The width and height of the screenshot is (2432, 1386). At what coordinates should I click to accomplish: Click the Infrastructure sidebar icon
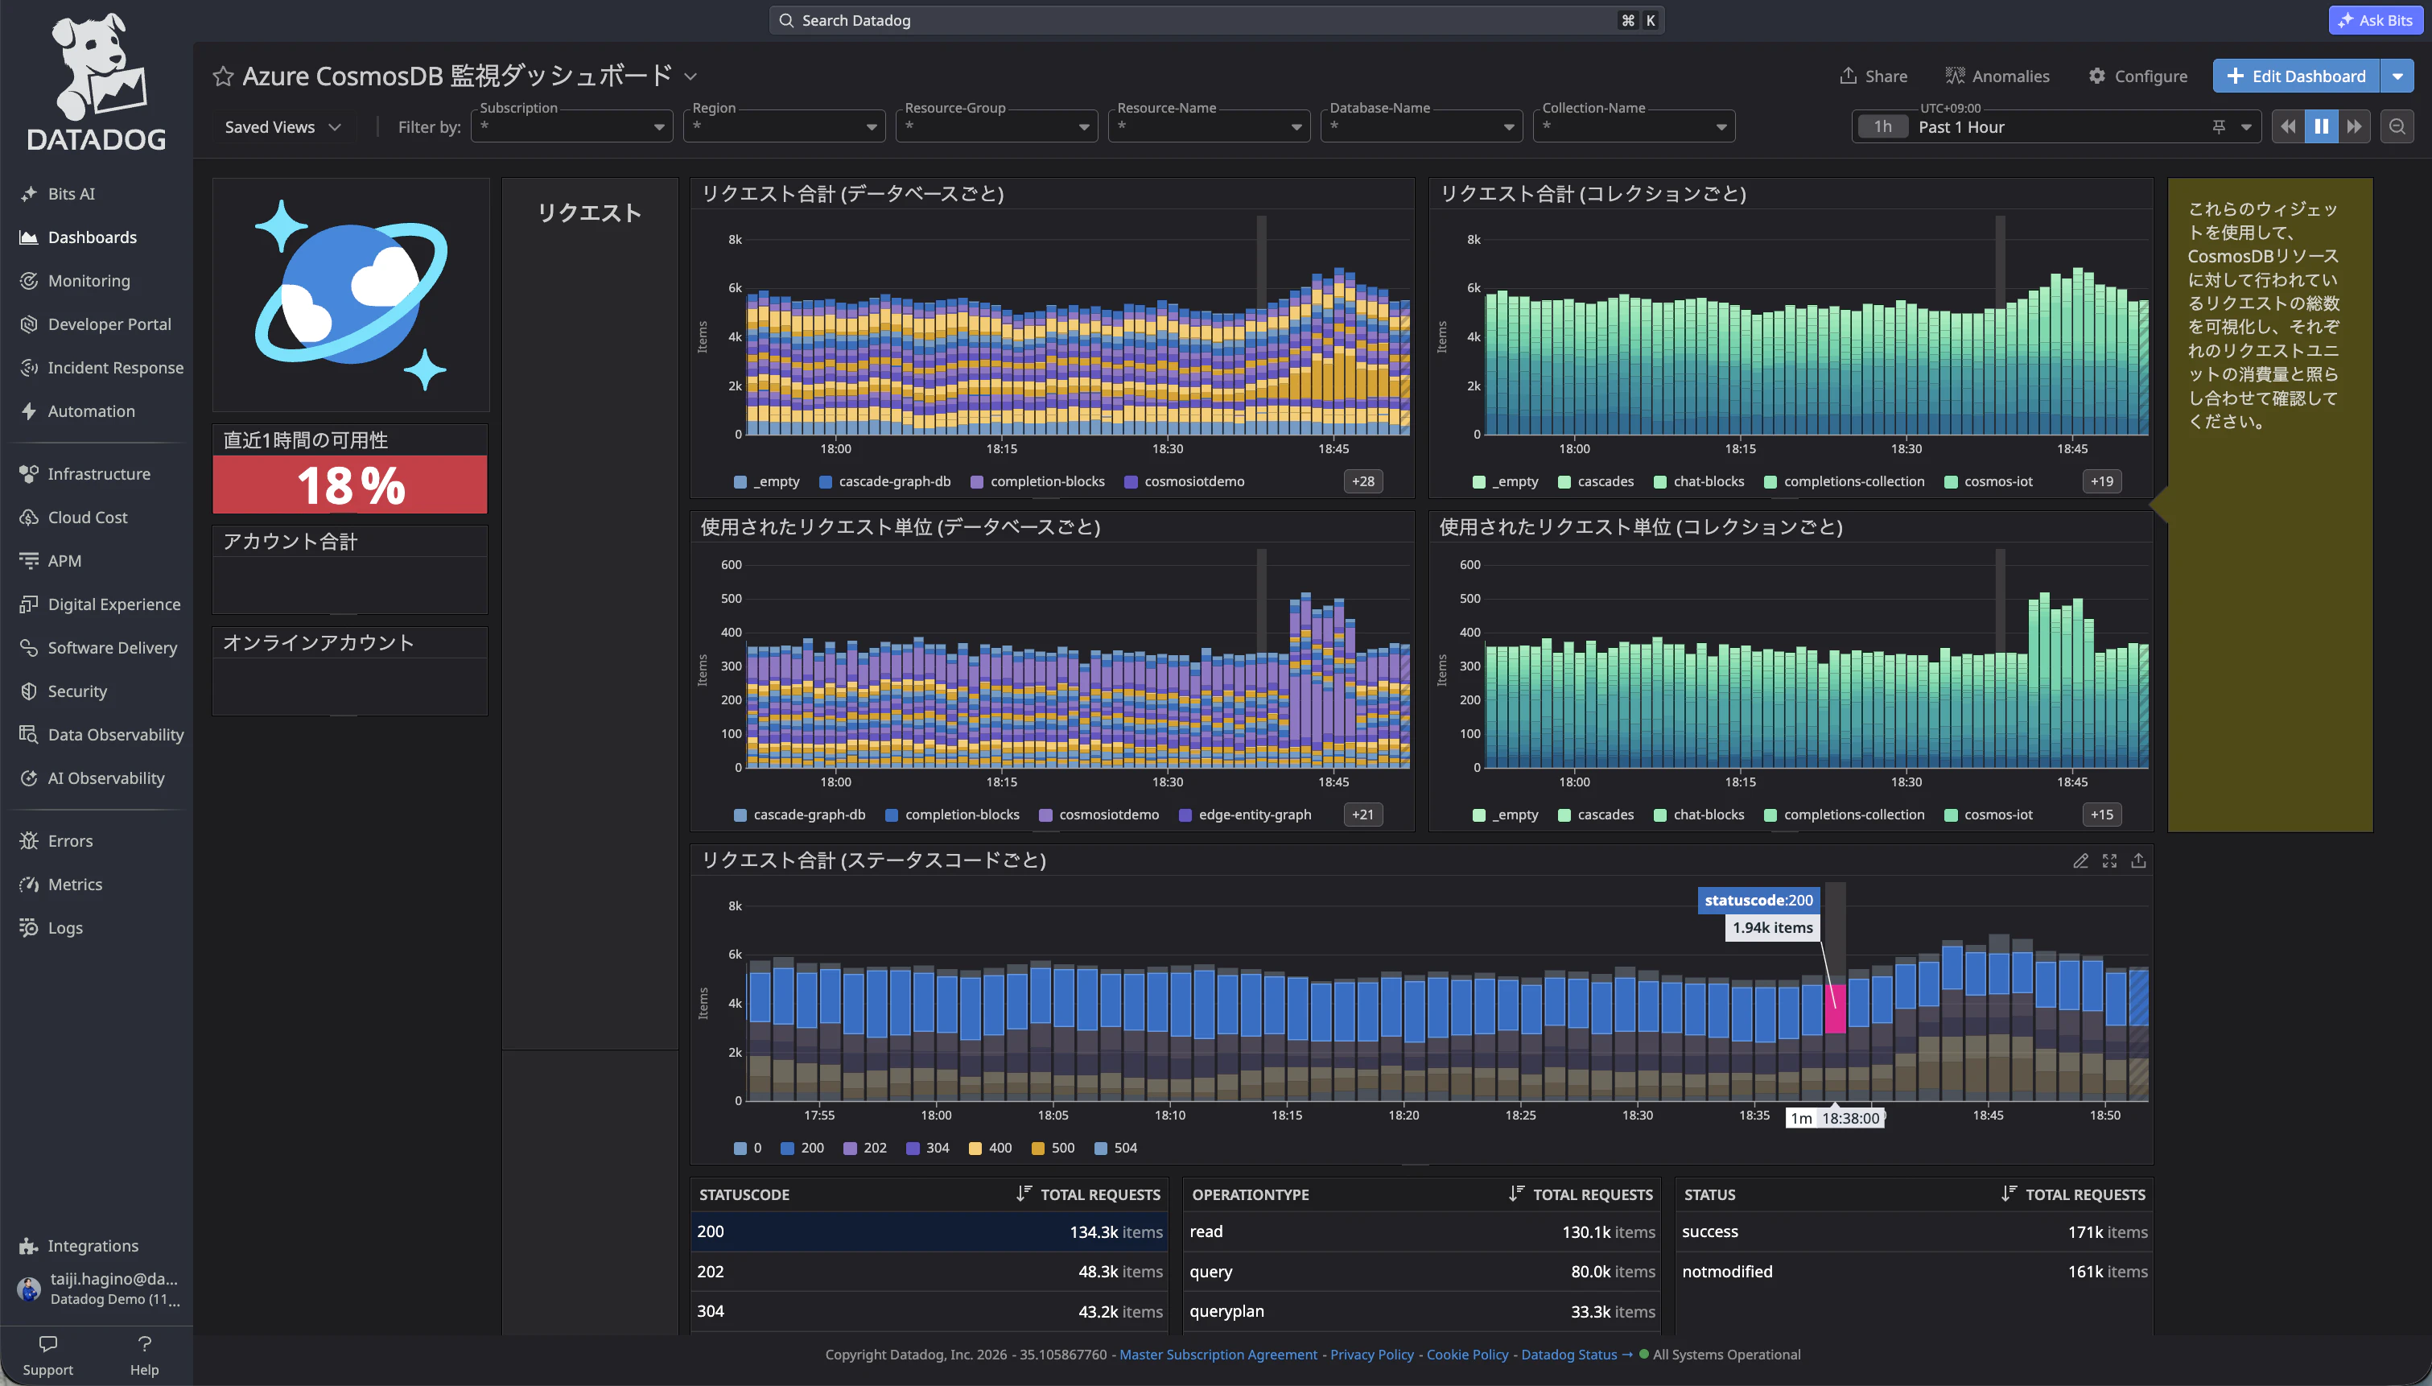(28, 474)
